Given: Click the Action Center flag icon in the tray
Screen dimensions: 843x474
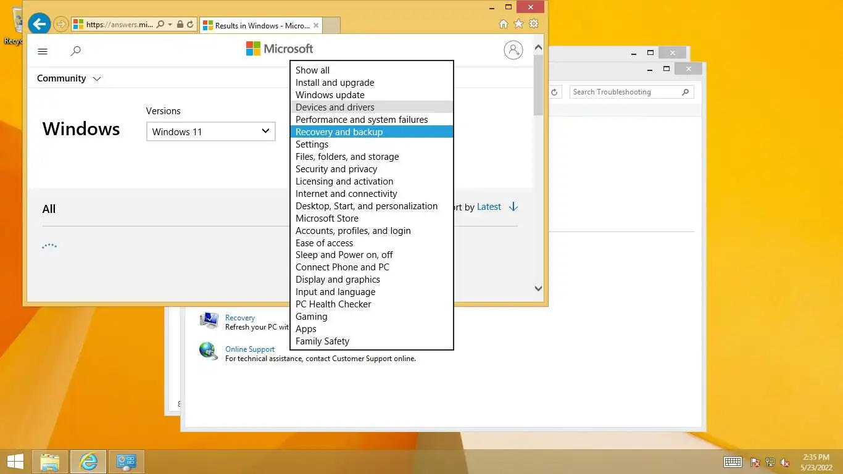Looking at the screenshot, I should pyautogui.click(x=755, y=462).
